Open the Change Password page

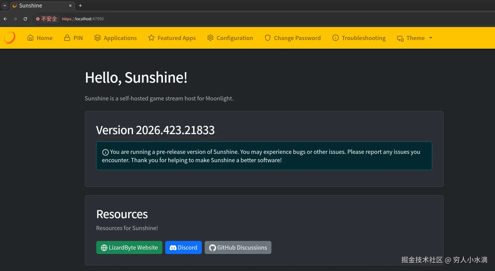click(x=293, y=38)
